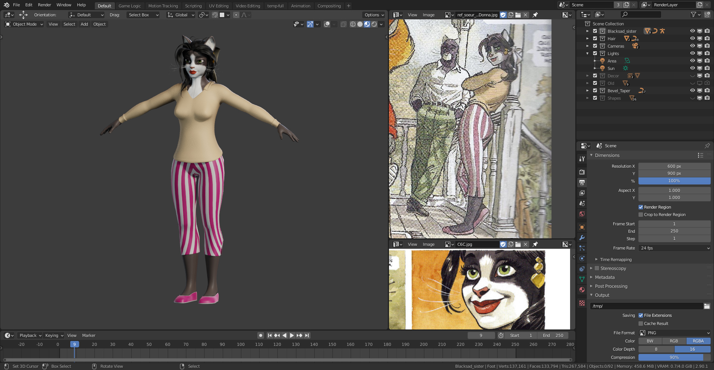Open the Scene properties tab
This screenshot has width=714, height=370.
(582, 203)
